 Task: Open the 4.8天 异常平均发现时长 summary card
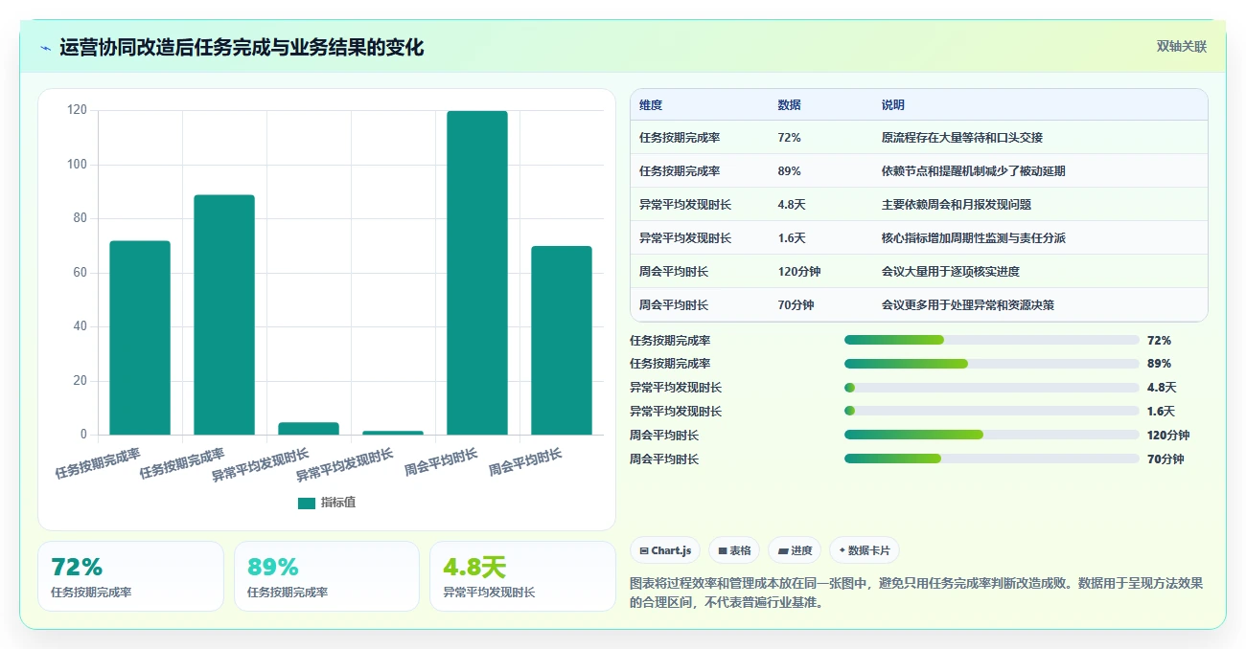click(x=522, y=576)
